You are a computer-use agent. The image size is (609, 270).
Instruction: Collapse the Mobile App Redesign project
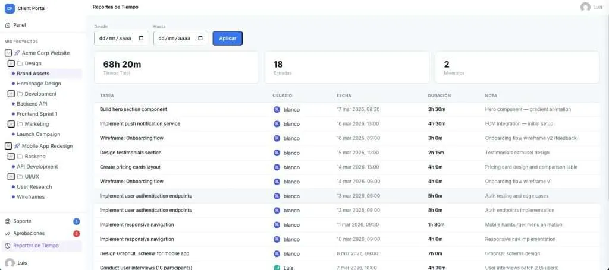coord(8,146)
